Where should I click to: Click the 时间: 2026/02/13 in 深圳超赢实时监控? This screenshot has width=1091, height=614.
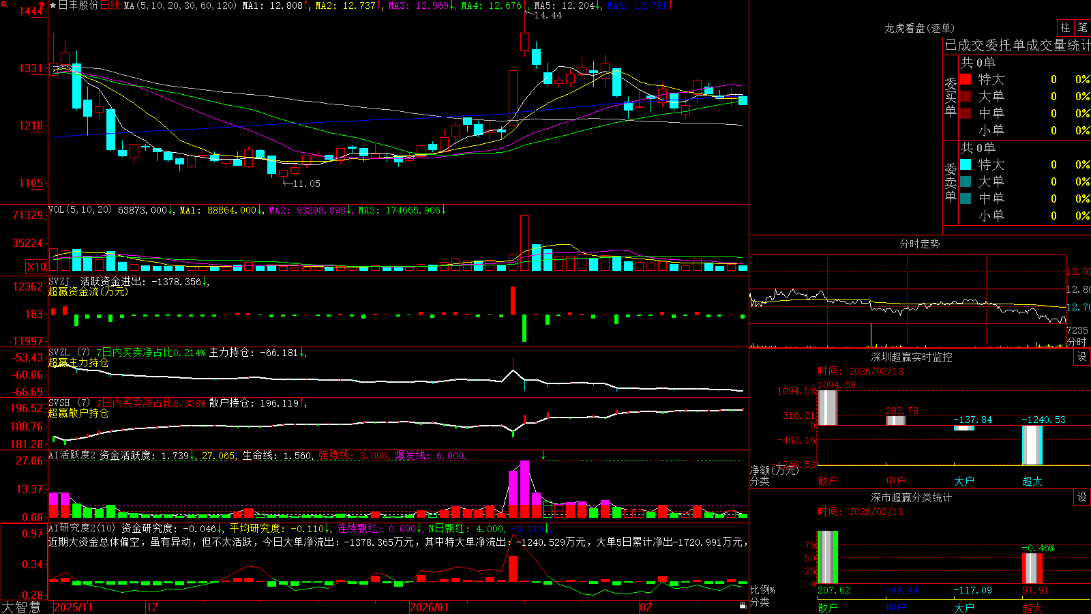click(861, 371)
